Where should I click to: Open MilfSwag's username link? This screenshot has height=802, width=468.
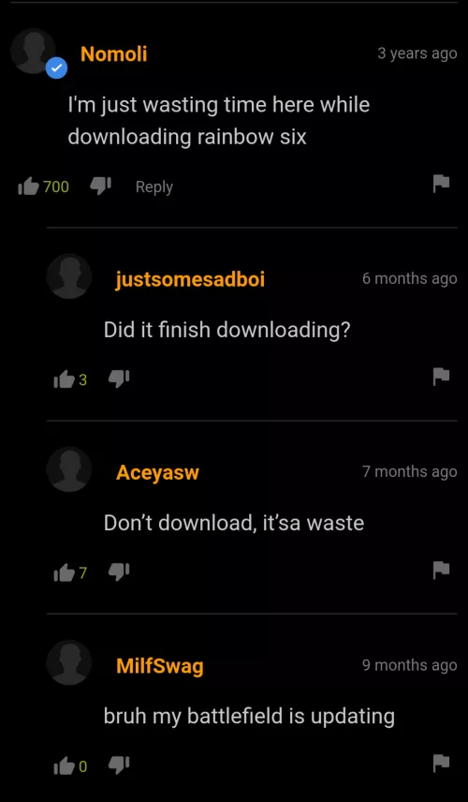coord(159,666)
